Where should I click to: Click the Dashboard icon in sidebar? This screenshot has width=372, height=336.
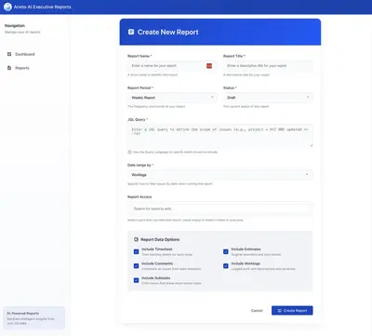9,54
